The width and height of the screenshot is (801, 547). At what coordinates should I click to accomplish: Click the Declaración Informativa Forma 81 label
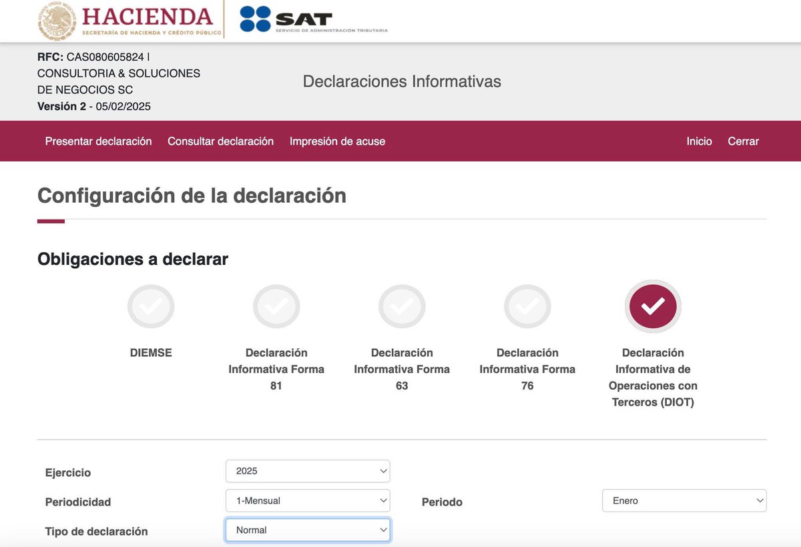pyautogui.click(x=276, y=369)
